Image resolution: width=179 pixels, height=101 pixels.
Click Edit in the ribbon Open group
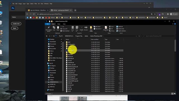point(111,29)
